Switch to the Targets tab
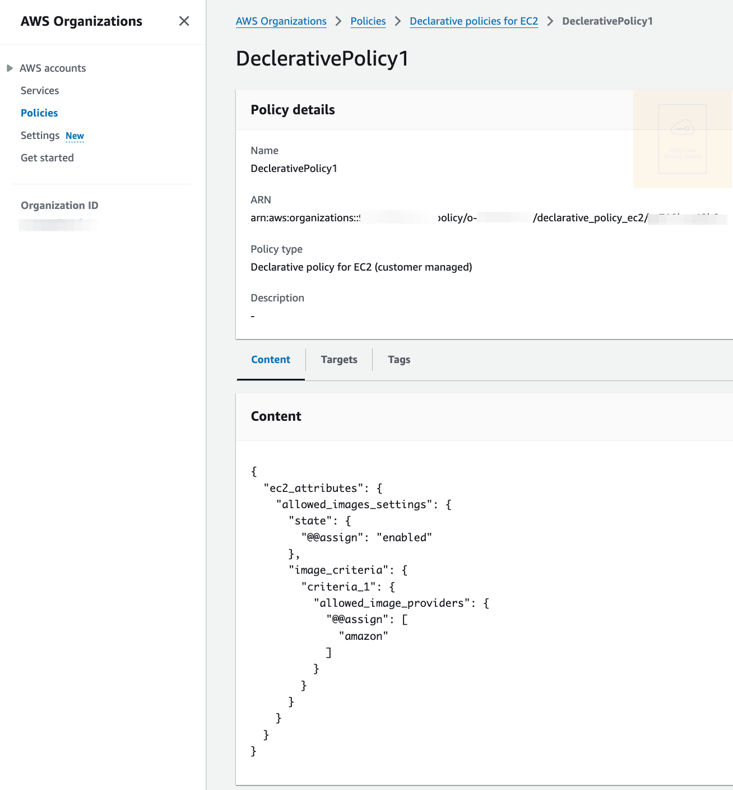The image size is (733, 790). tap(339, 360)
